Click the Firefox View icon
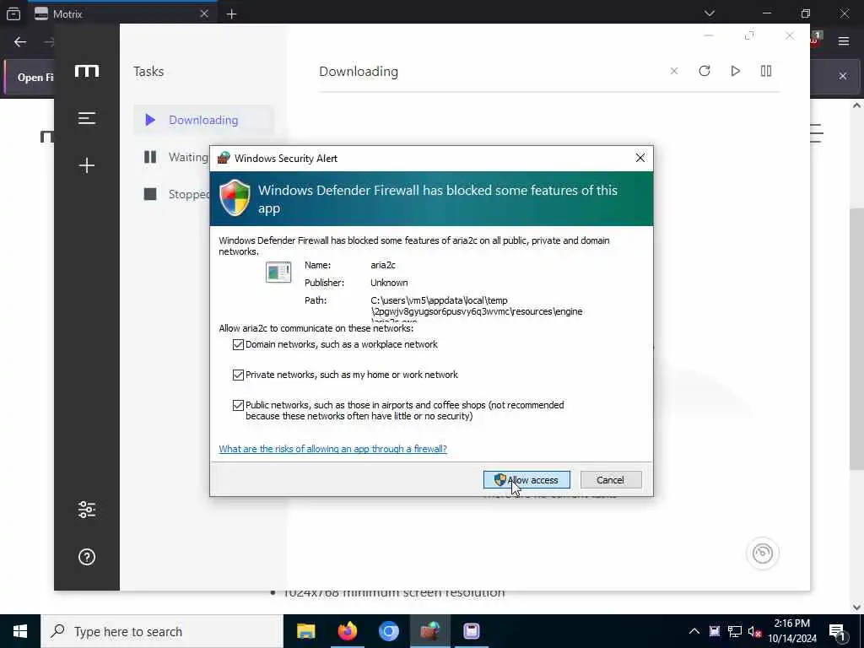 (x=13, y=13)
